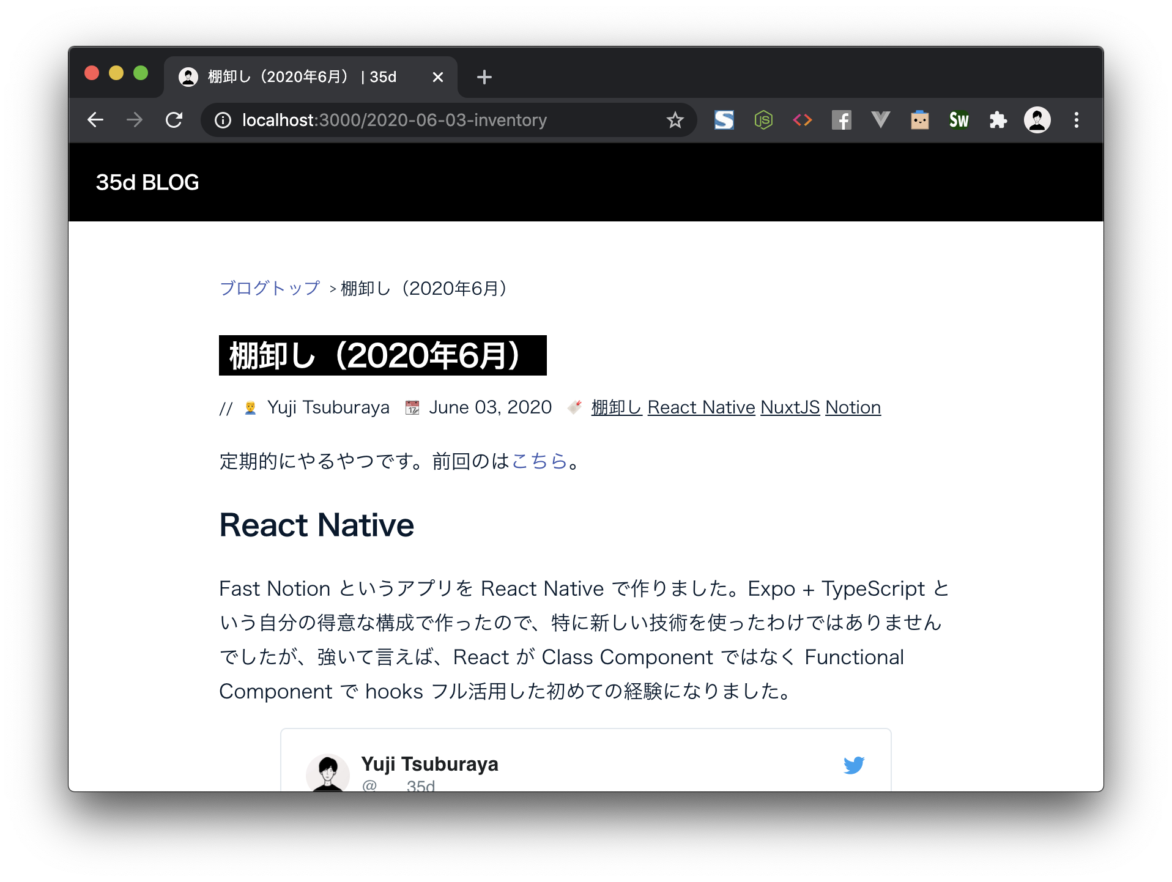Open the React Native tag link
Viewport: 1172px width, 882px height.
click(702, 407)
